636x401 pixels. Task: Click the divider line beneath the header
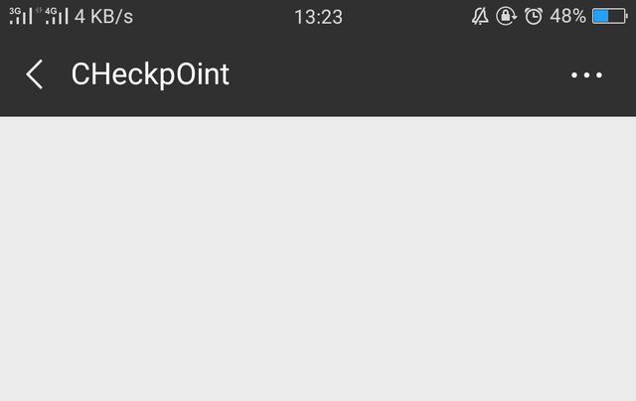click(318, 116)
